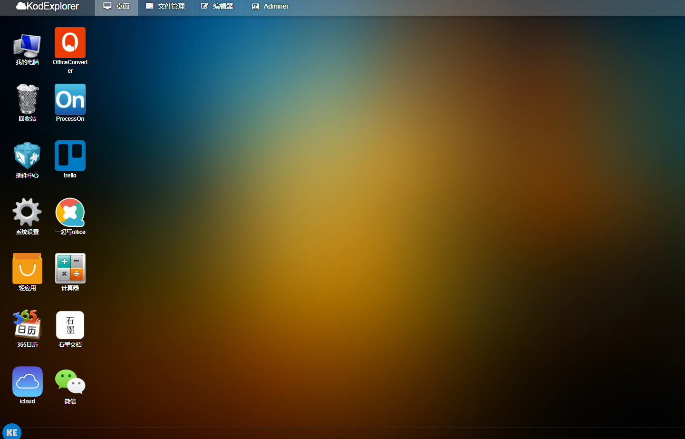The width and height of the screenshot is (685, 439).
Task: Click the KodExplorer logo link
Action: click(x=48, y=7)
